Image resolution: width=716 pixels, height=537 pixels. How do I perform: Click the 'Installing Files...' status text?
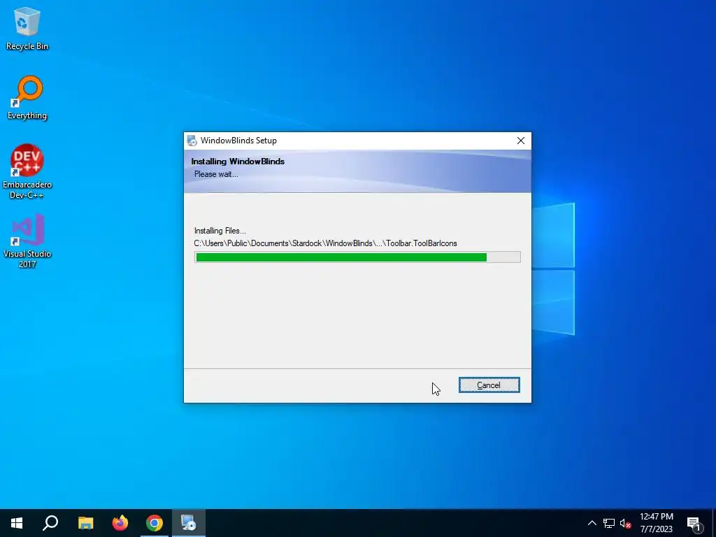(x=220, y=231)
